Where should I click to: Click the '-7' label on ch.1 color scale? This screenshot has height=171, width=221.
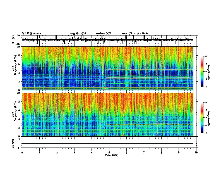(206, 87)
